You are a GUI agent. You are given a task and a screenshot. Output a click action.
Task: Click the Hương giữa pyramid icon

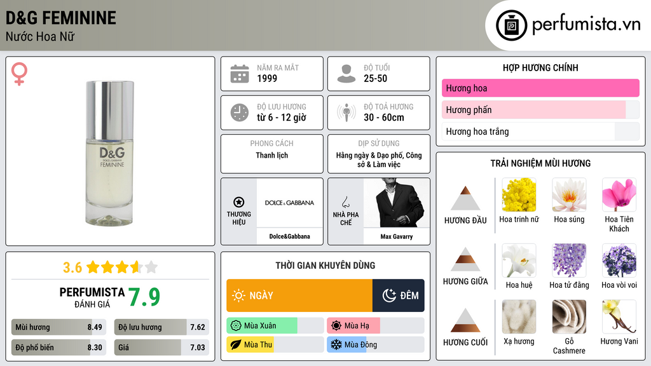[x=465, y=259]
